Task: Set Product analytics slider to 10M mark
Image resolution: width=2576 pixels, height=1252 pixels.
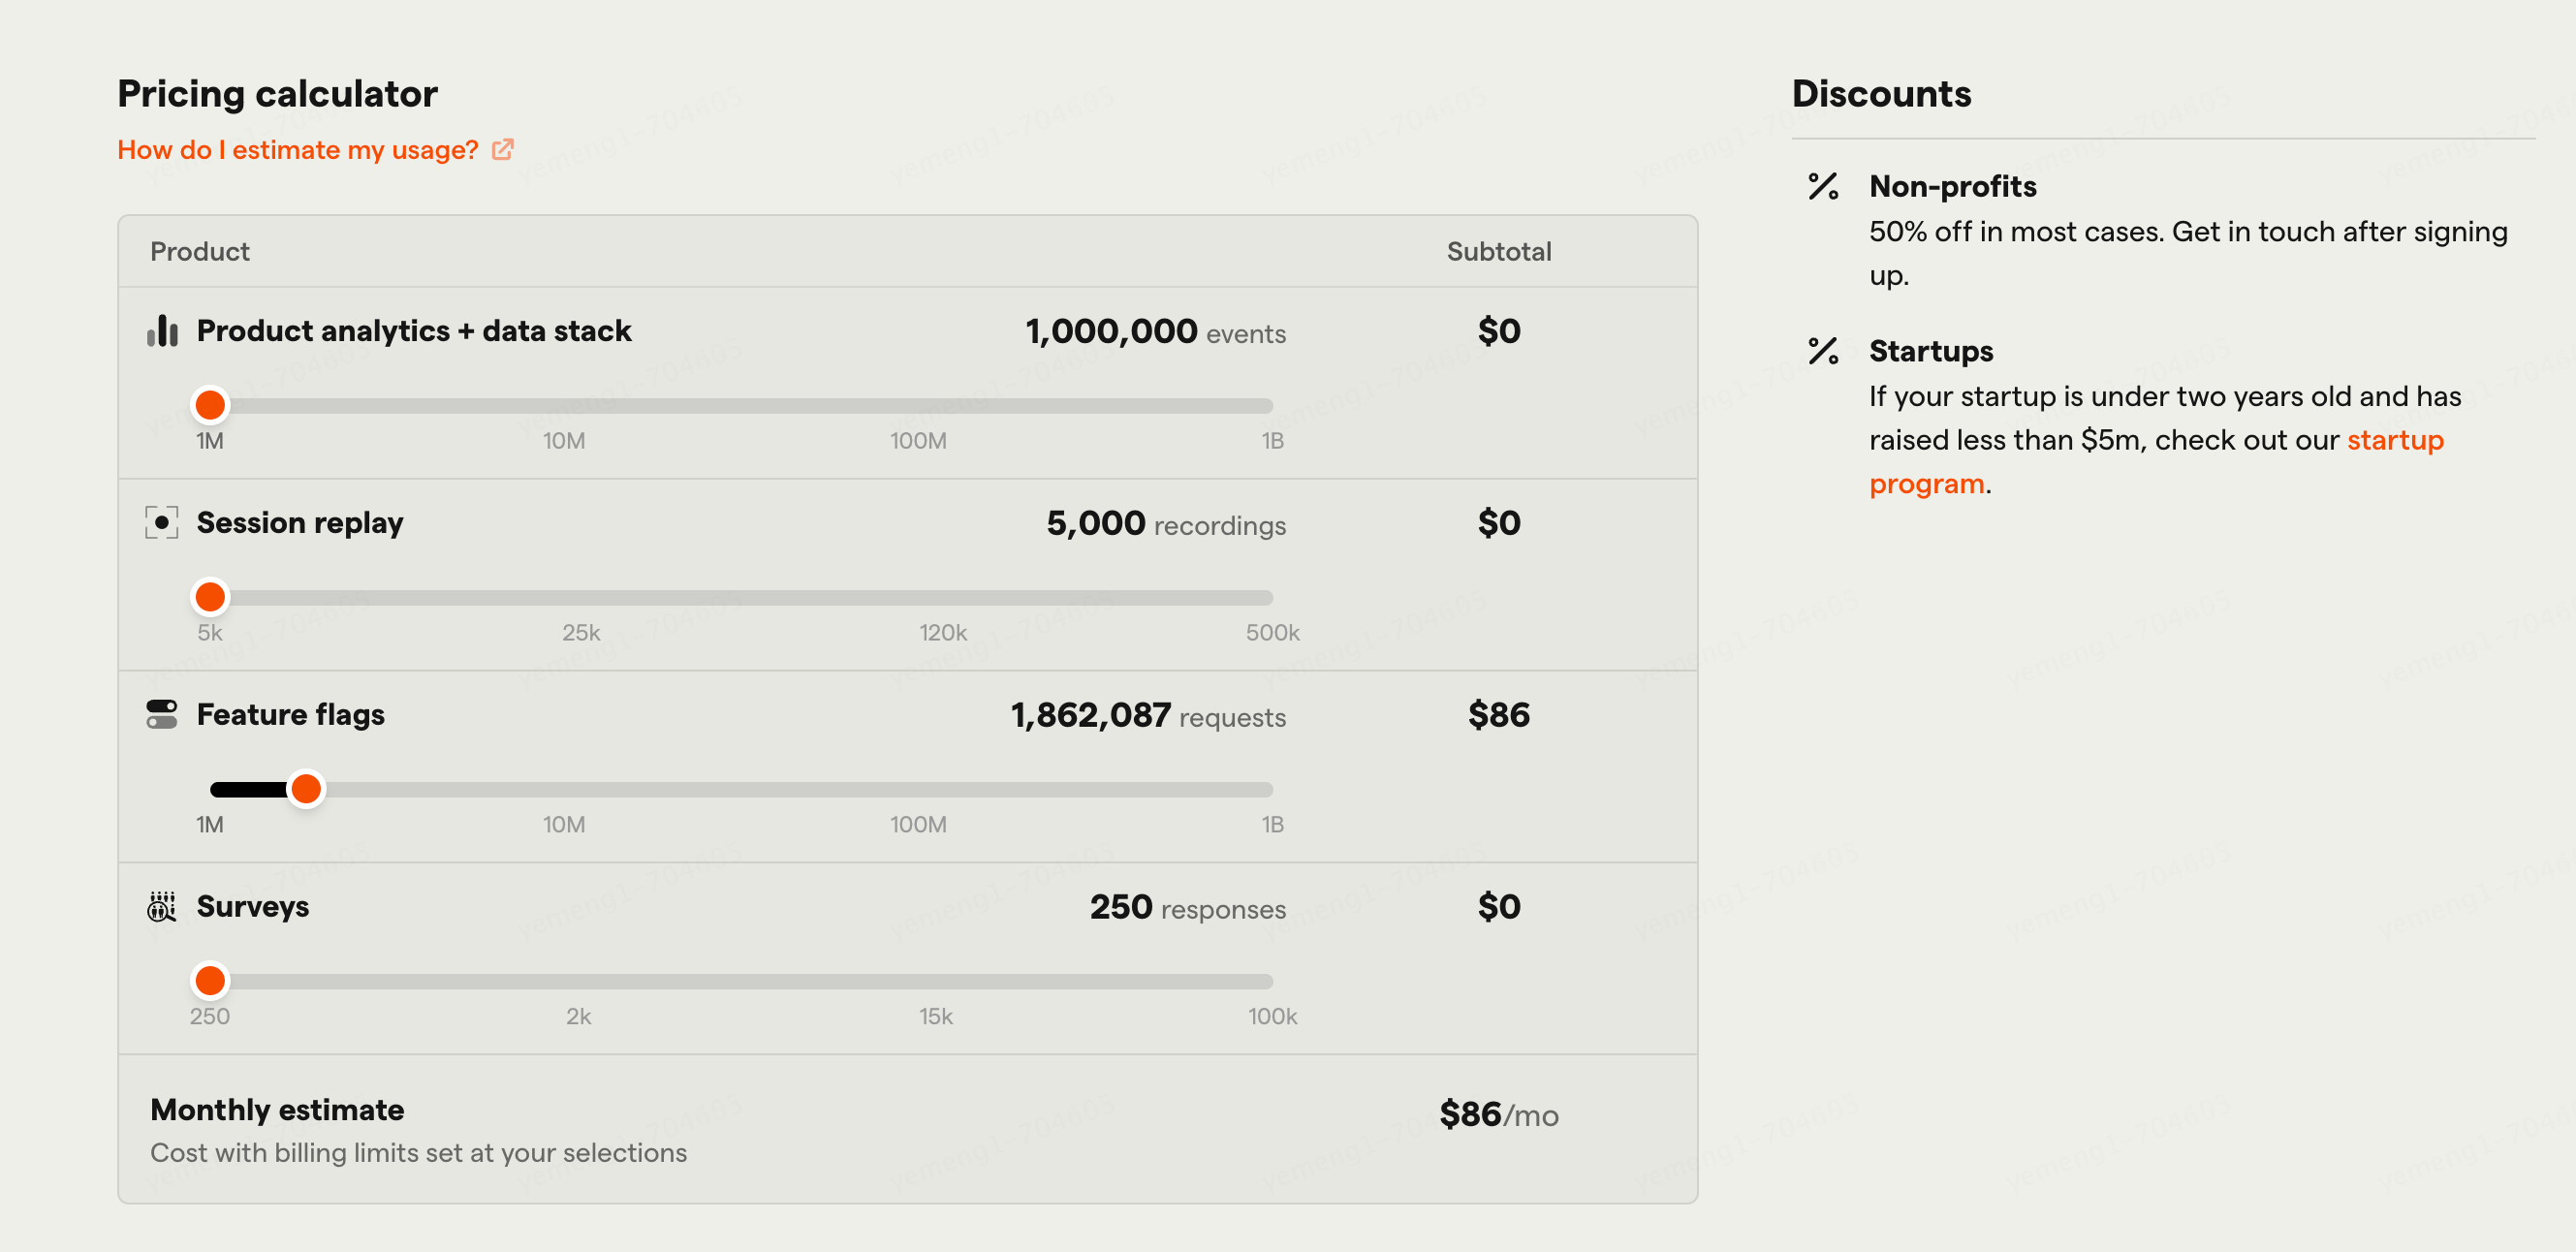Action: pyautogui.click(x=565, y=406)
